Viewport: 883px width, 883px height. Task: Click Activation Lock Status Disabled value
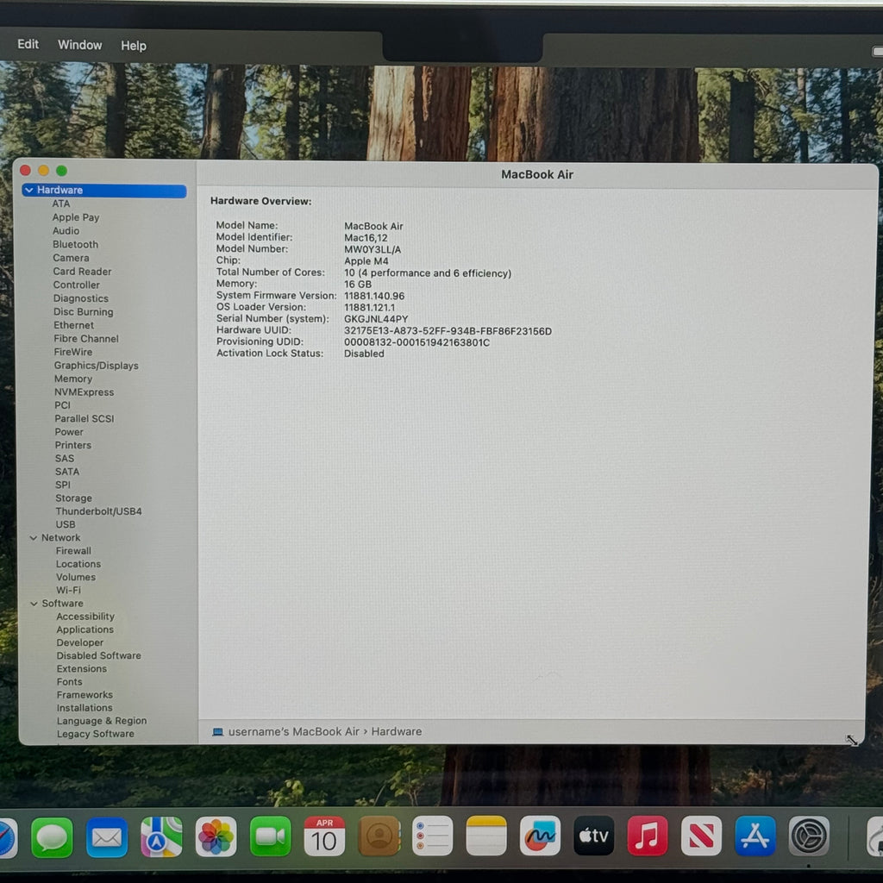[364, 354]
